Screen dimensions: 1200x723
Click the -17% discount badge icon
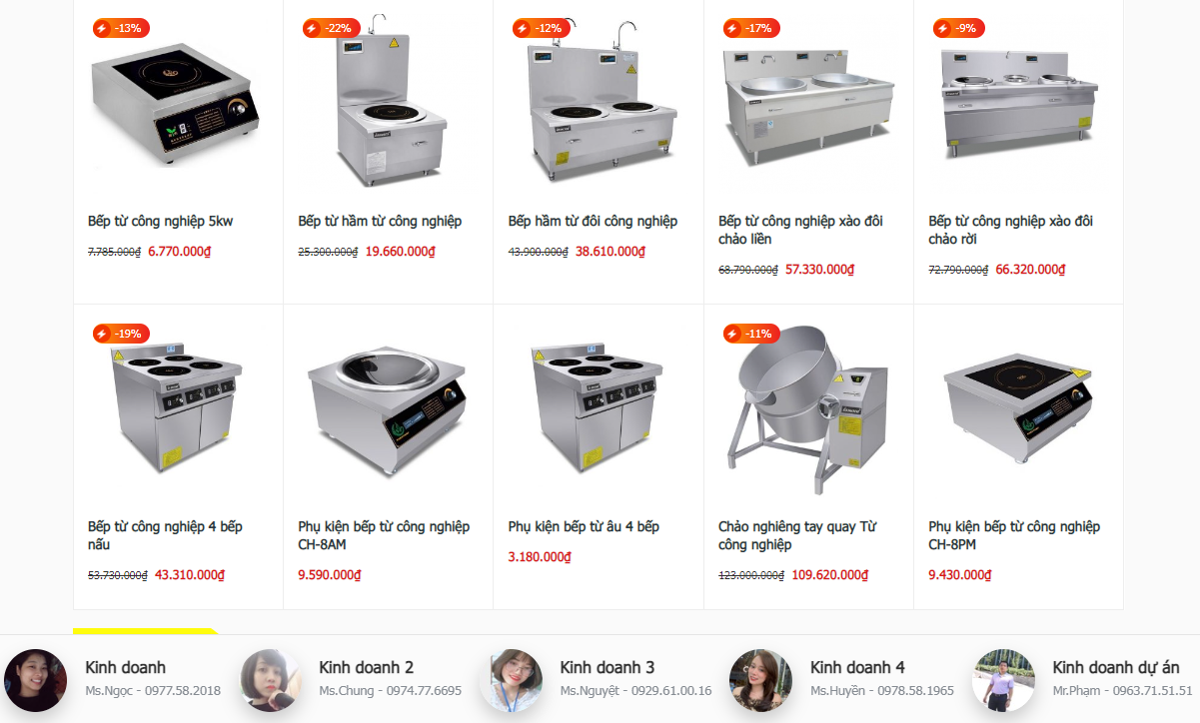[x=750, y=28]
